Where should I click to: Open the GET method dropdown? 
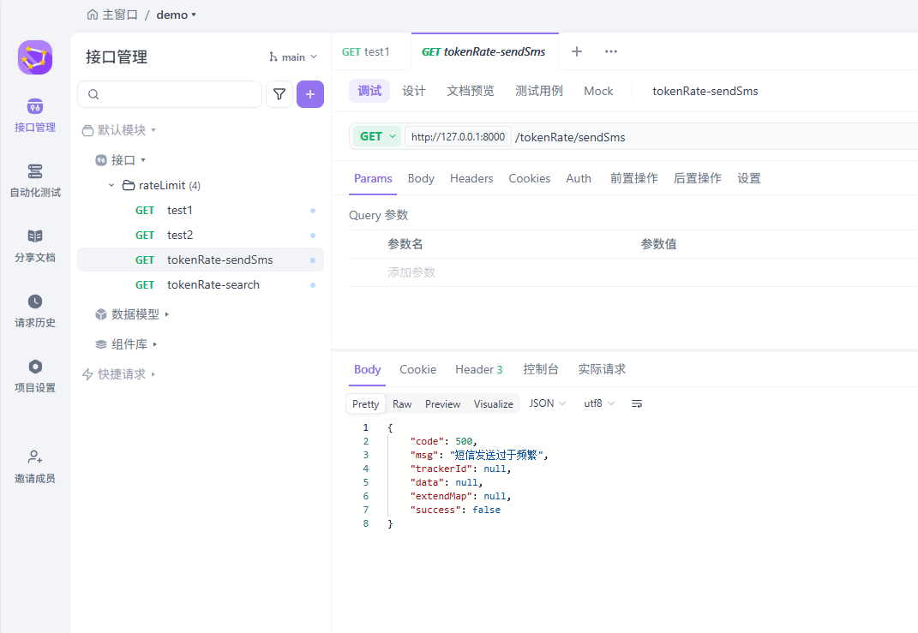(x=377, y=136)
